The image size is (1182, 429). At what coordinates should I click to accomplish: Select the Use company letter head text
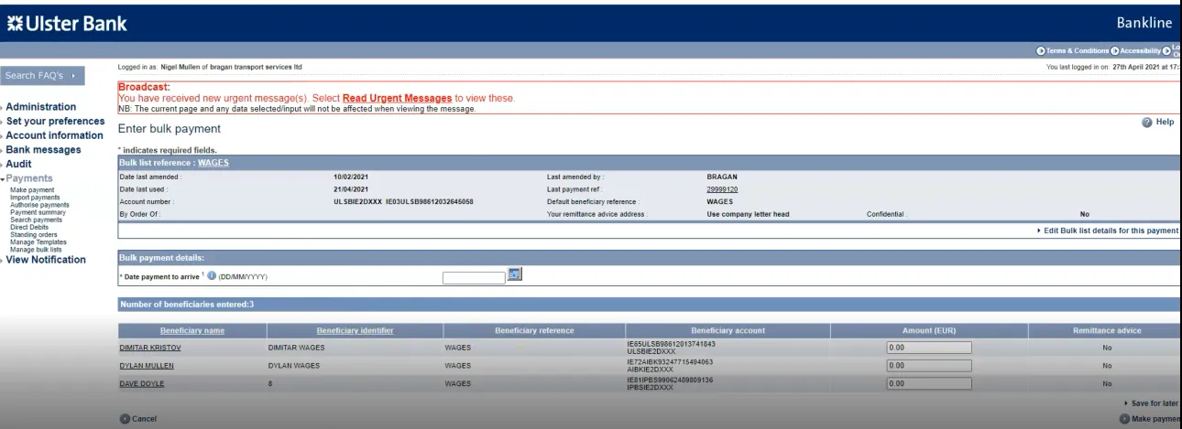(x=749, y=215)
